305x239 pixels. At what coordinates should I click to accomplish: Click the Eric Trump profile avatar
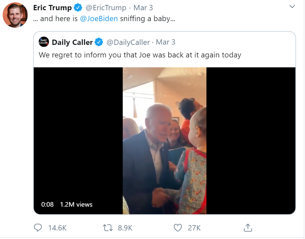click(x=15, y=15)
